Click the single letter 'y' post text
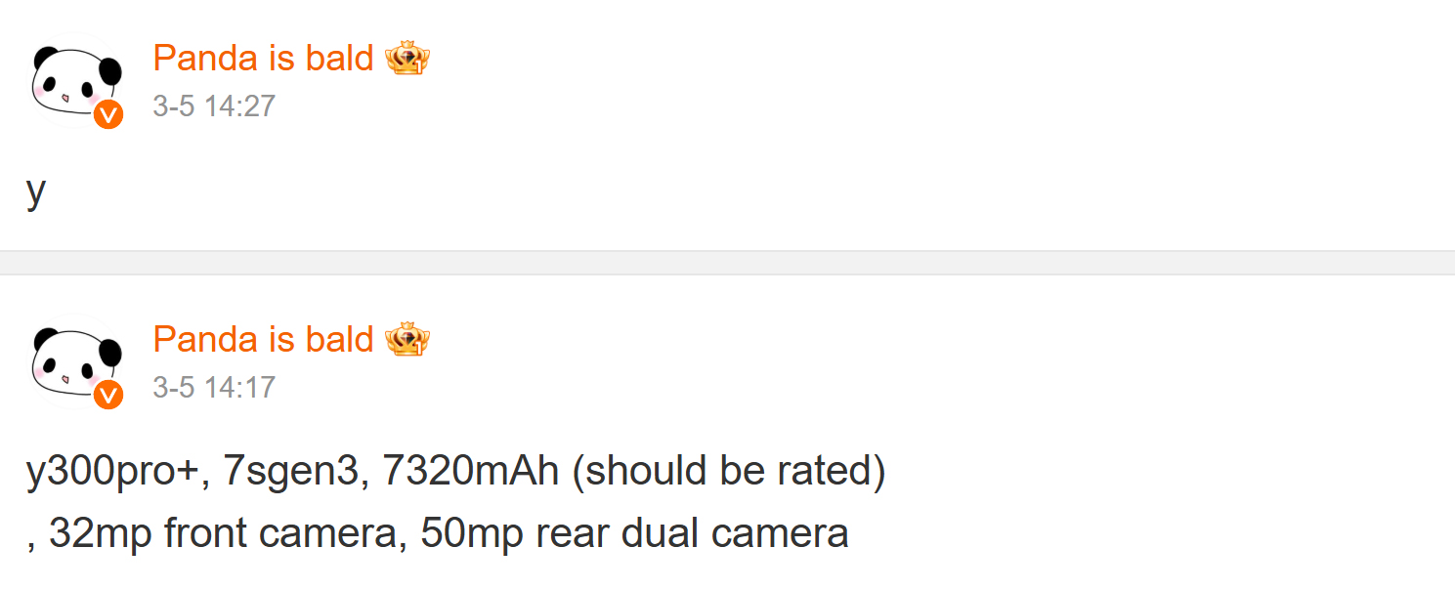 36,190
